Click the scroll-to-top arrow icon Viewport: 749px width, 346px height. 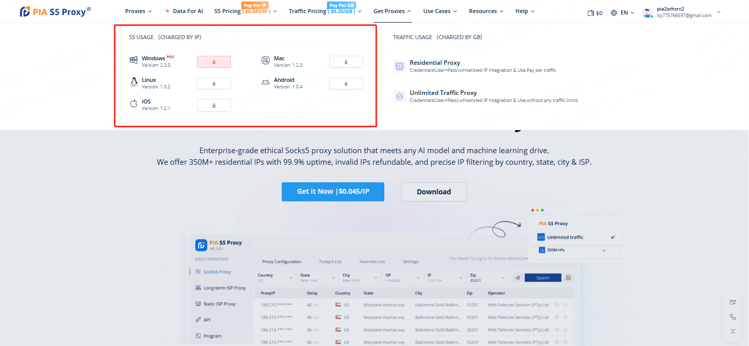click(733, 332)
